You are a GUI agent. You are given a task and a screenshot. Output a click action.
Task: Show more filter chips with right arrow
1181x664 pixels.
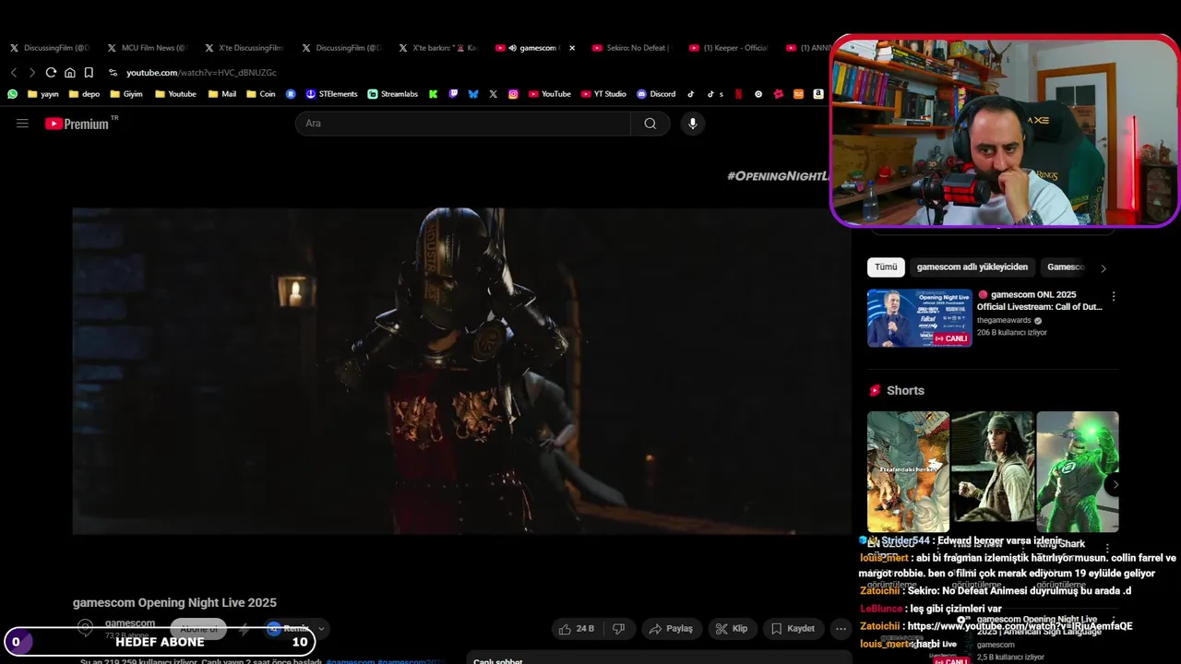(x=1103, y=268)
